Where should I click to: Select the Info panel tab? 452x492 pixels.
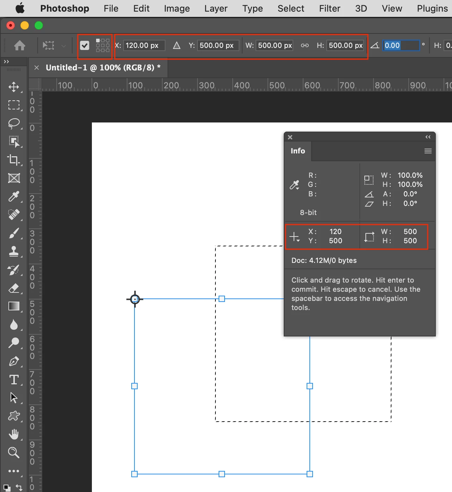point(298,151)
